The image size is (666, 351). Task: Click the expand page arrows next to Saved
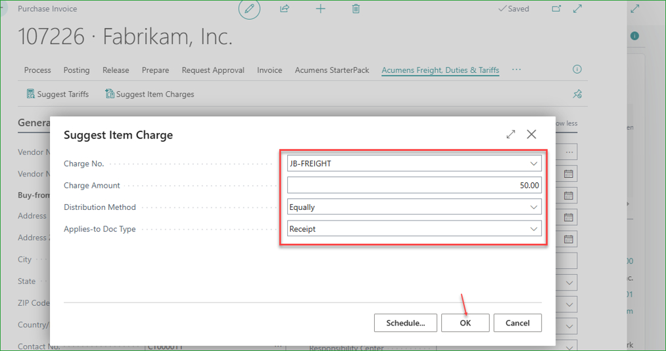[x=578, y=9]
